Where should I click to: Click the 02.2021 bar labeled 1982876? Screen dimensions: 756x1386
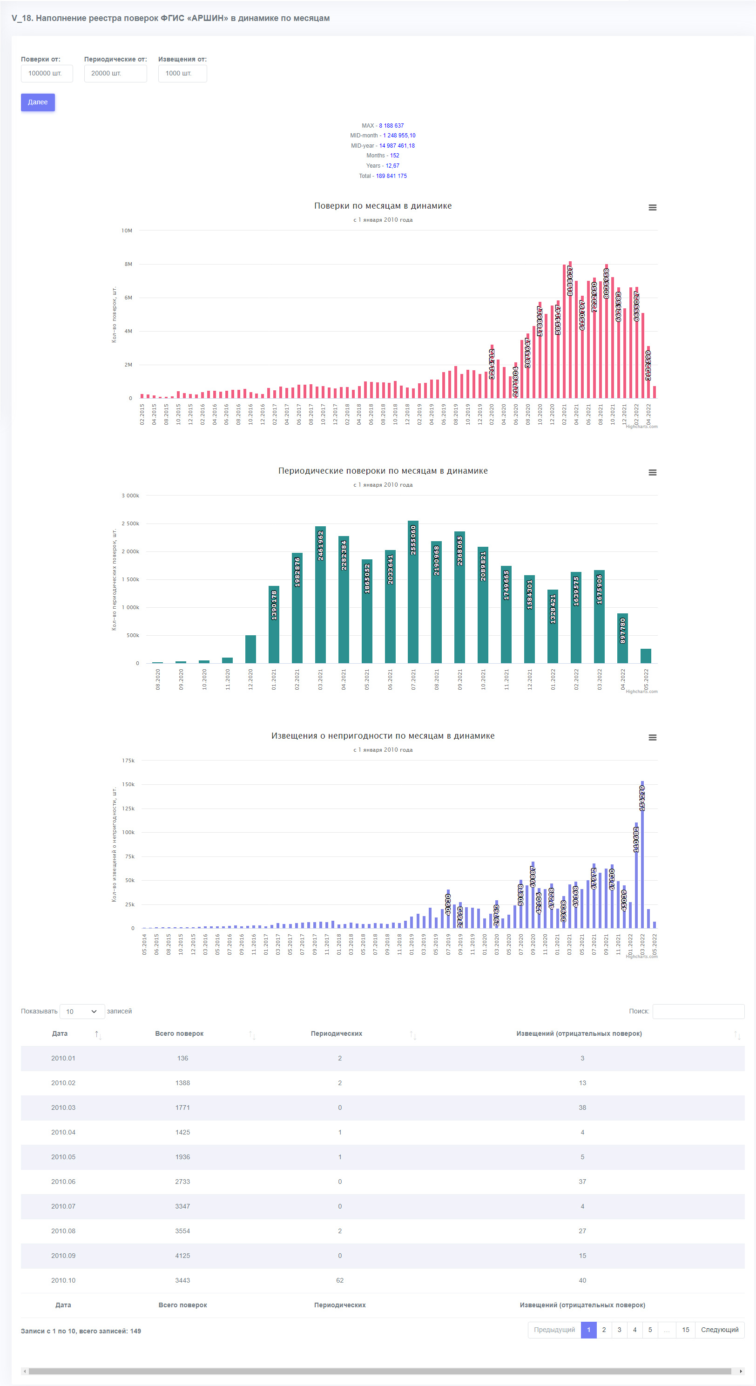(x=297, y=608)
